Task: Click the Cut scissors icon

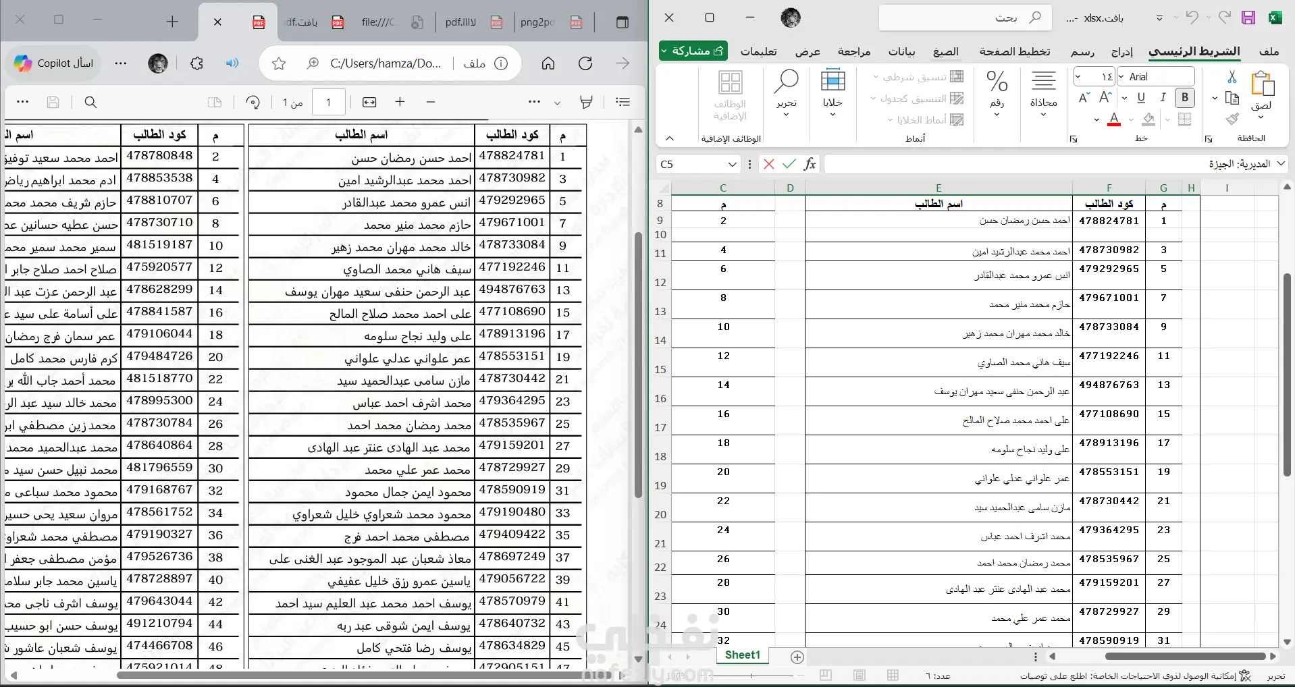Action: [x=1232, y=77]
